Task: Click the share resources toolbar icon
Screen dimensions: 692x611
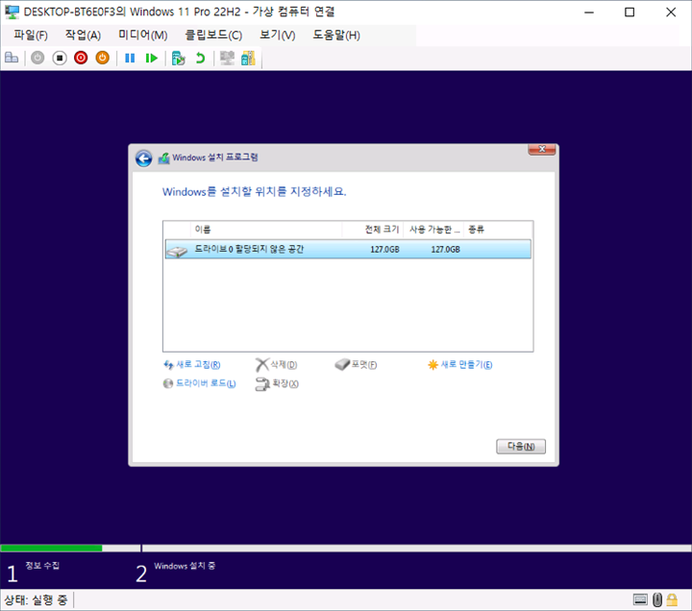Action: (248, 59)
